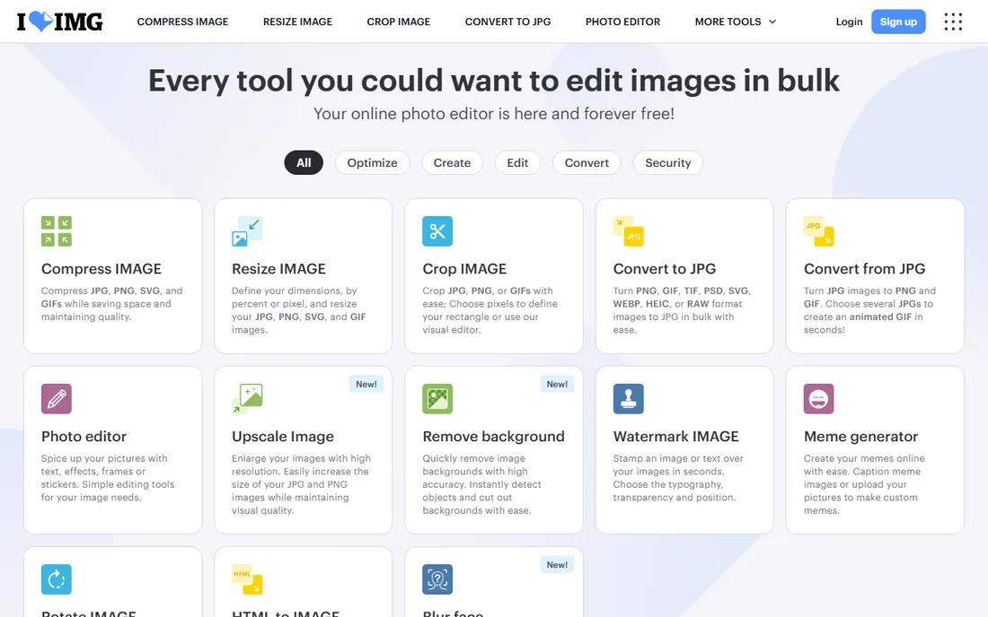
Task: Click the Resize IMAGE icon
Action: pyautogui.click(x=247, y=230)
